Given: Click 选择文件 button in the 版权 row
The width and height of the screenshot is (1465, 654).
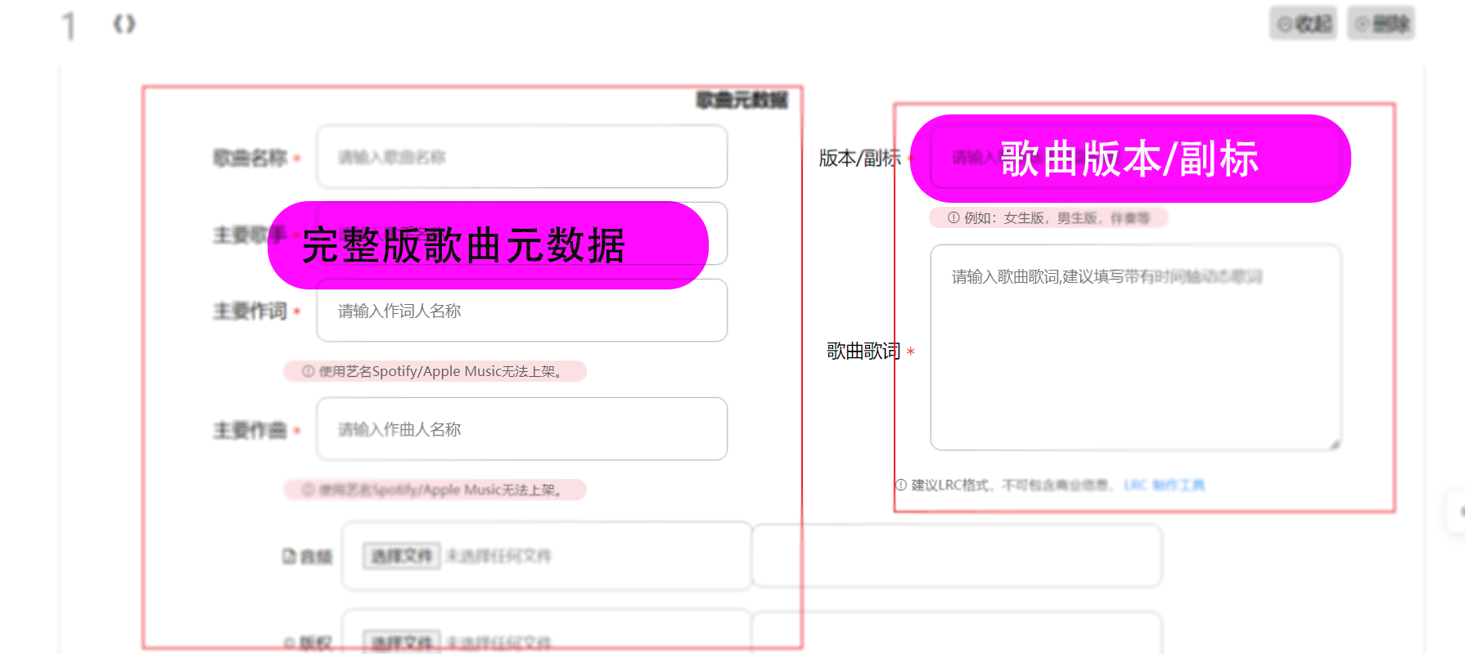Looking at the screenshot, I should (402, 643).
